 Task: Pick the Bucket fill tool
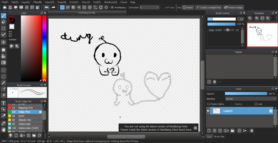pyautogui.click(x=4, y=56)
